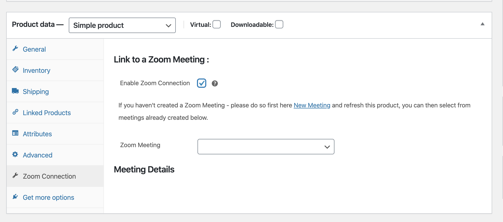Click the Inventory tag icon
The width and height of the screenshot is (503, 222).
[x=15, y=69]
